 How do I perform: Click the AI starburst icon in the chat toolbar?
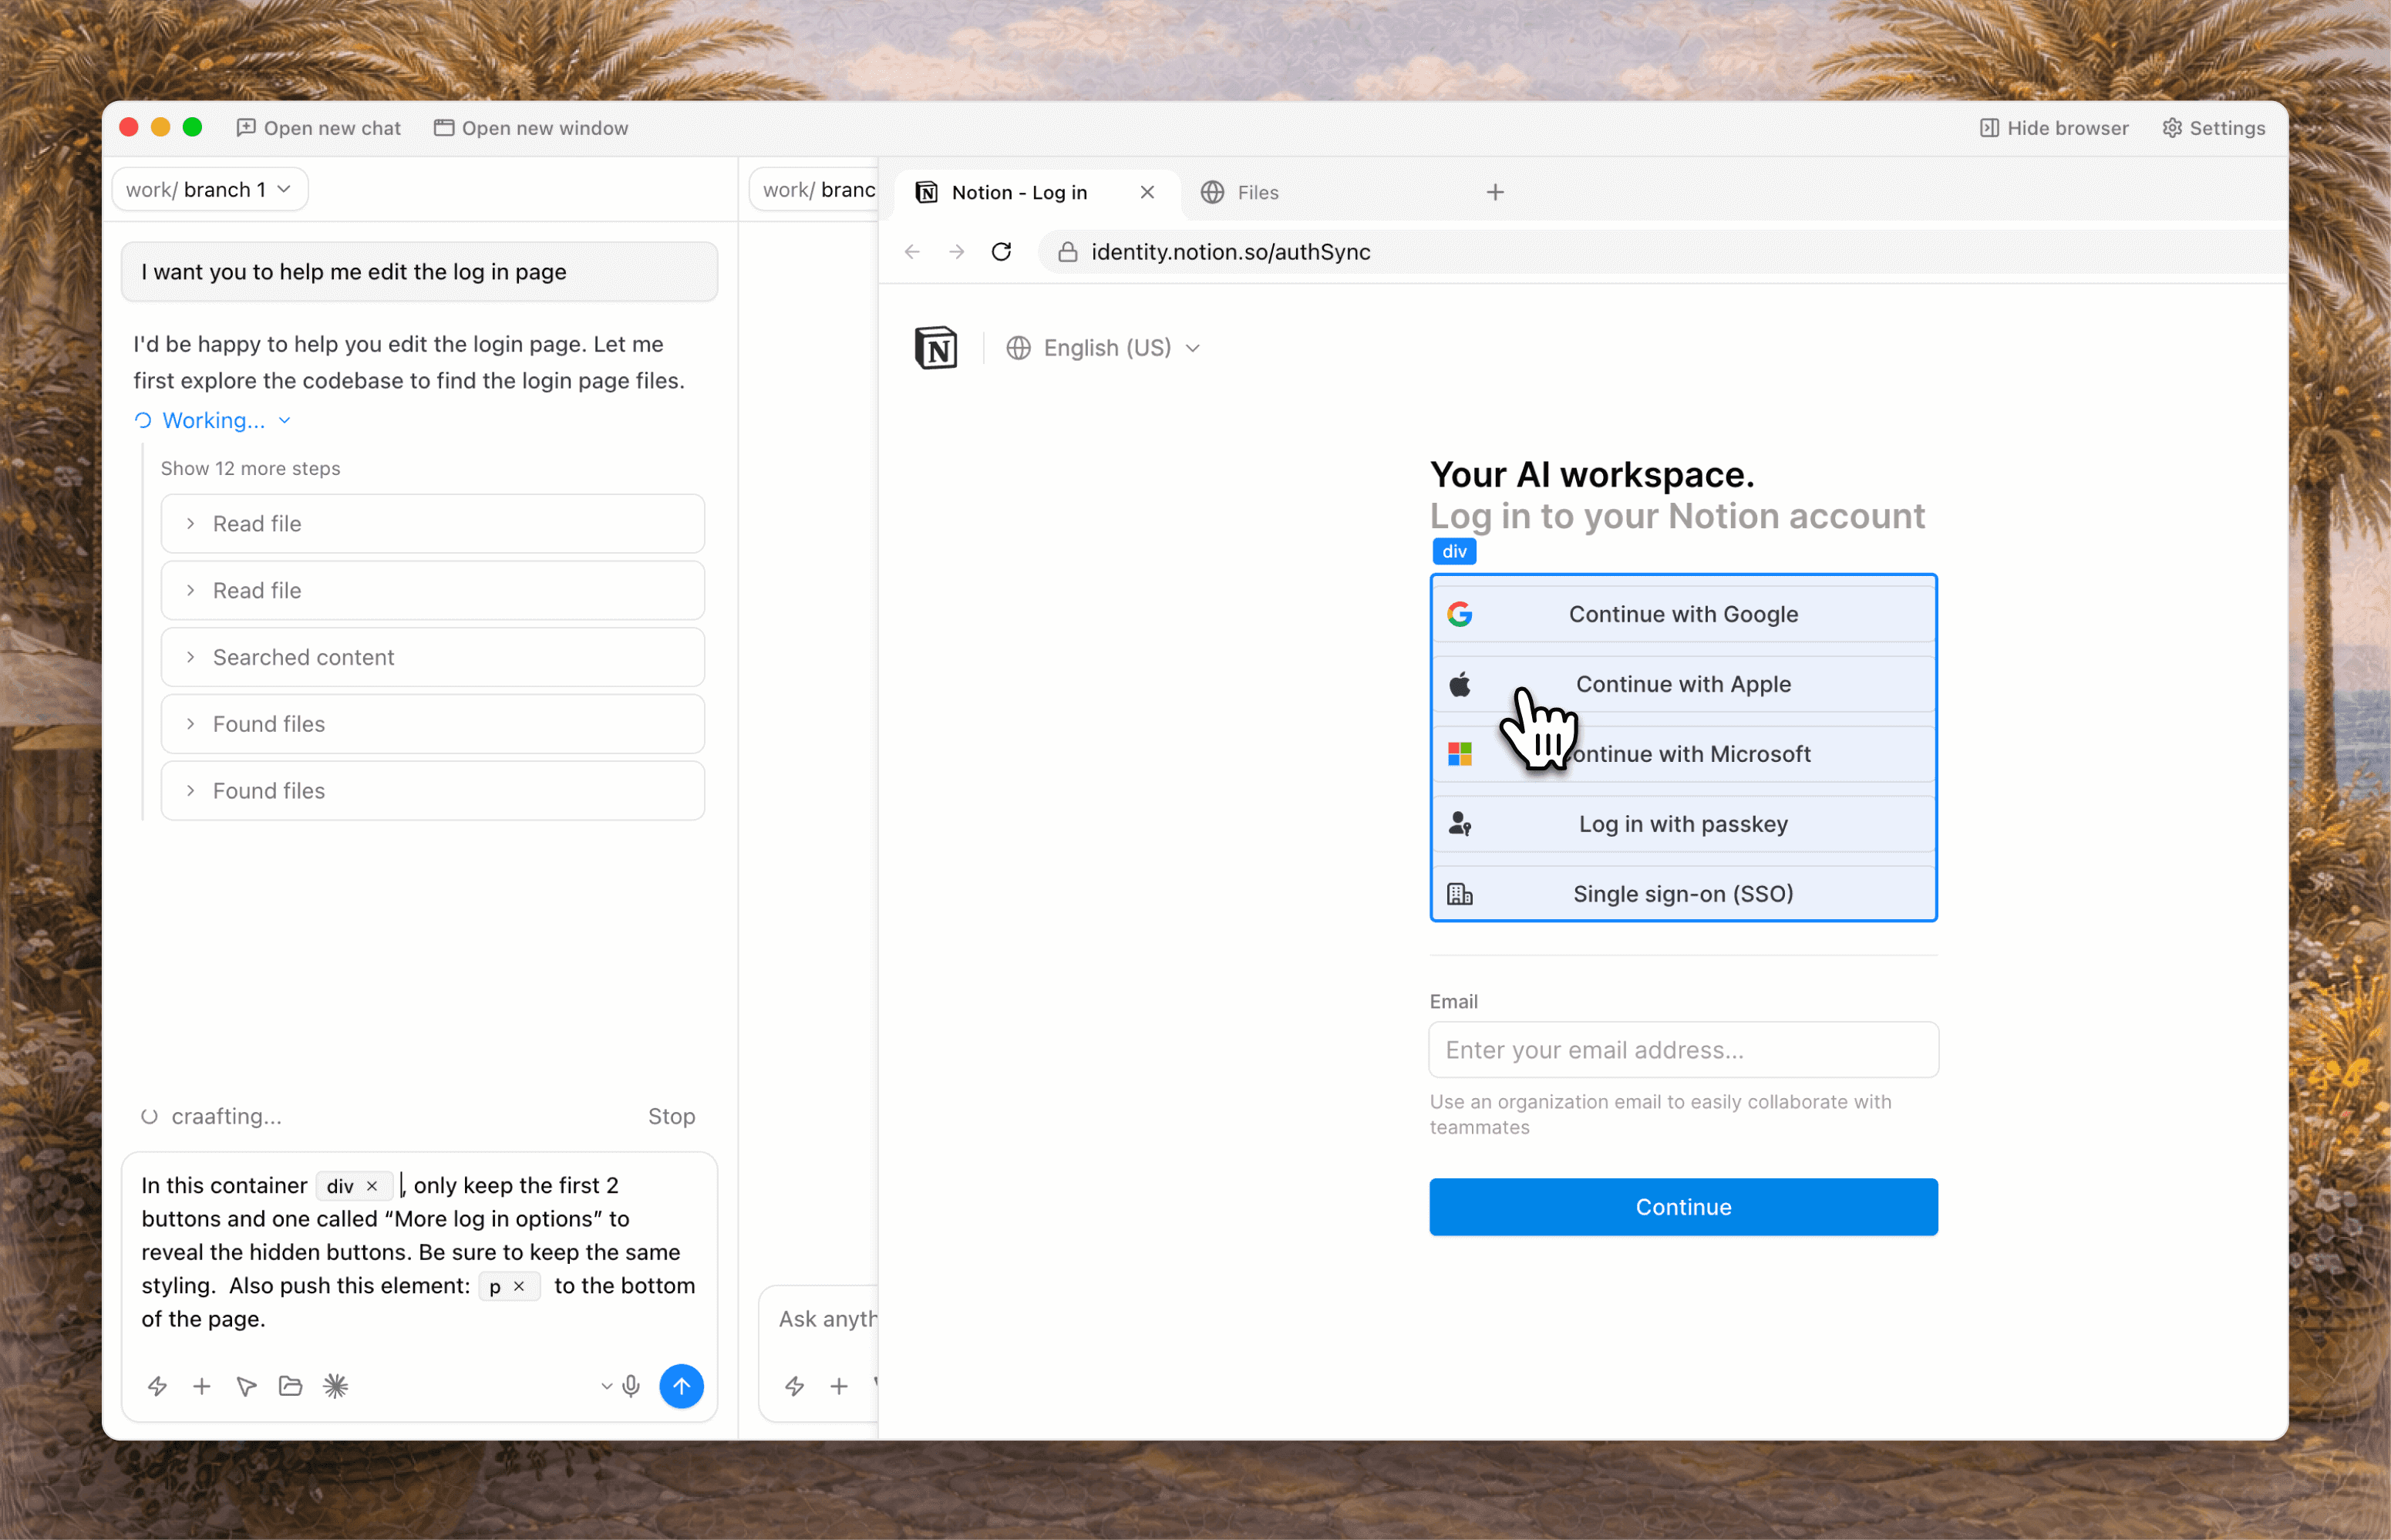click(336, 1386)
